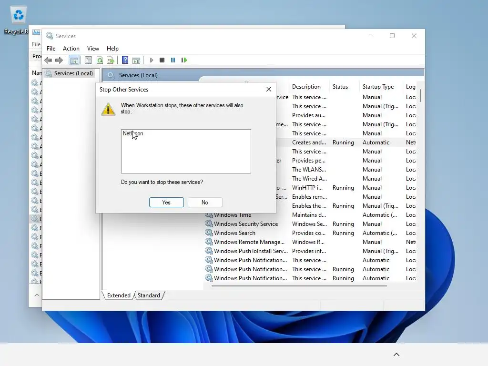Select the Windows Search service name
Image resolution: width=488 pixels, height=366 pixels.
[234, 233]
